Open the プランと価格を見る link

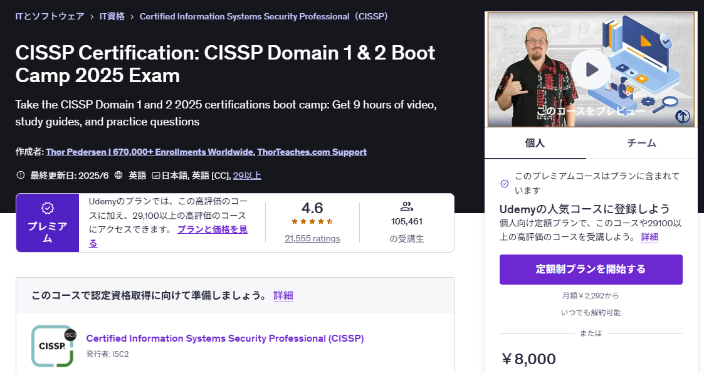click(213, 229)
